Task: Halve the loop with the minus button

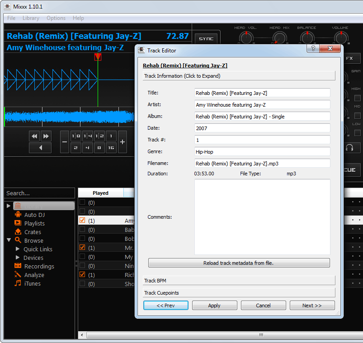Action: (x=65, y=142)
